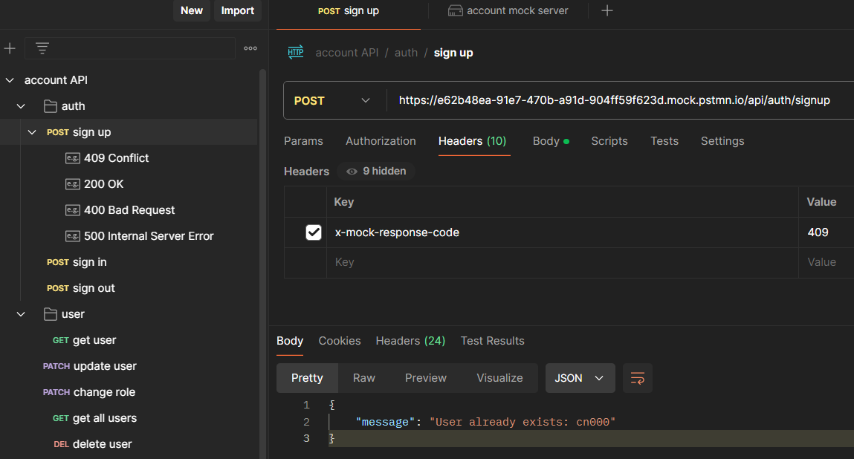854x459 pixels.
Task: Click the request URL input field
Action: tap(614, 100)
